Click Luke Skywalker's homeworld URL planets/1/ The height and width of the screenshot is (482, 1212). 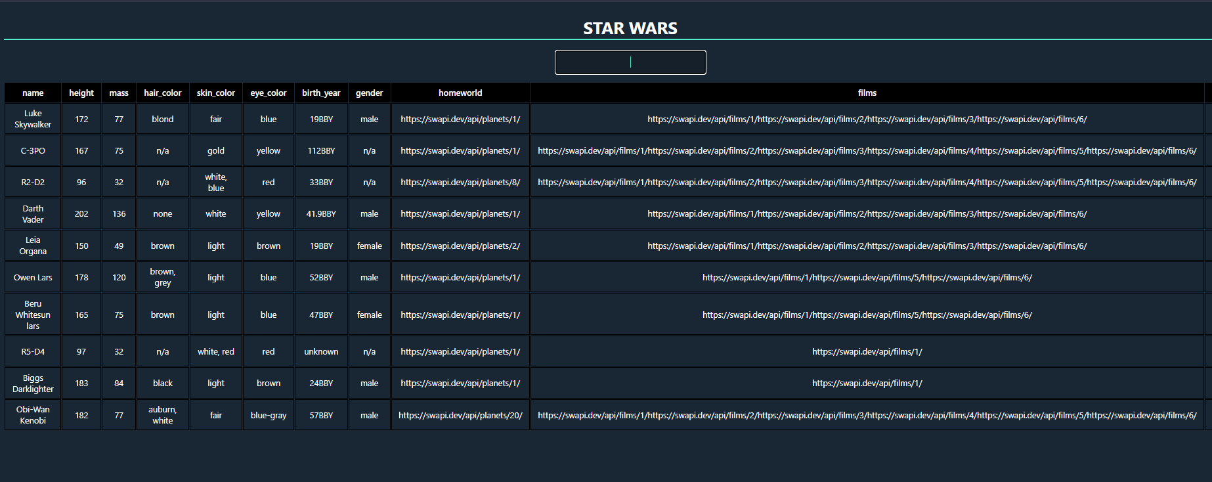(460, 119)
